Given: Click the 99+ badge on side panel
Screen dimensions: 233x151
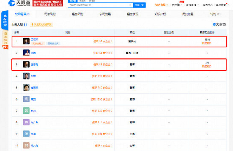Looking at the screenshot, I should coord(5,47).
